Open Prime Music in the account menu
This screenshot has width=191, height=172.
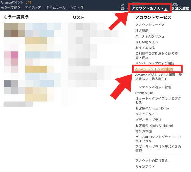click(x=144, y=93)
